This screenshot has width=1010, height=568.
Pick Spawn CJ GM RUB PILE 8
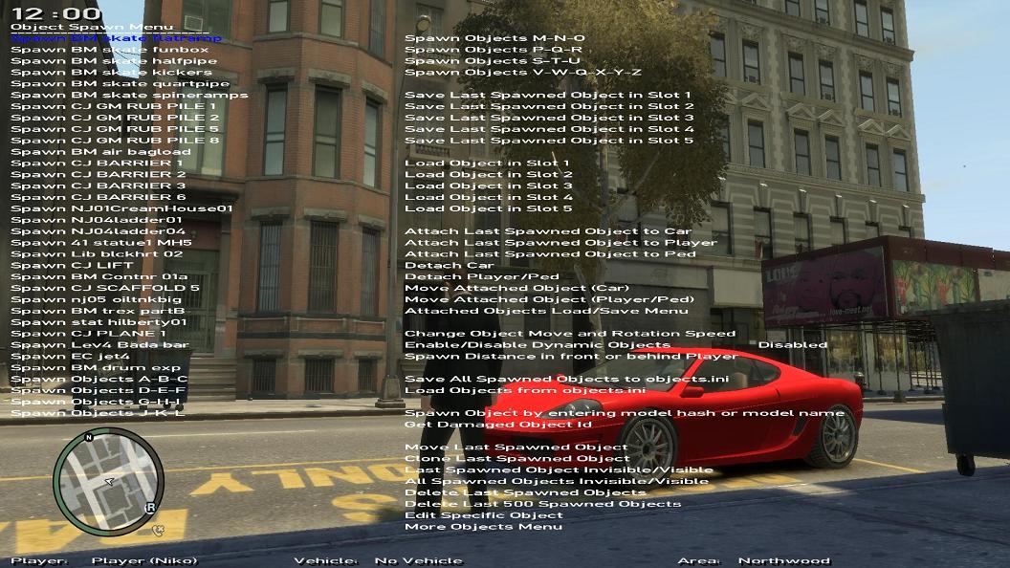(115, 141)
